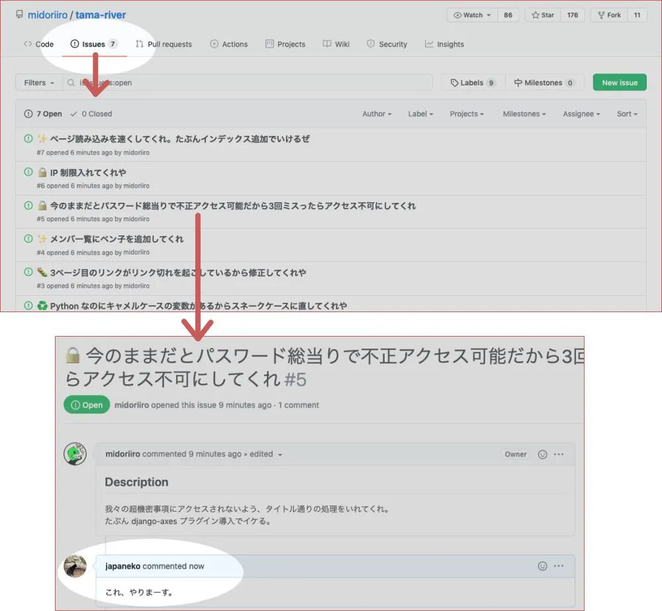
Task: Open three-dot menu on japaneko's comment
Action: coord(559,566)
